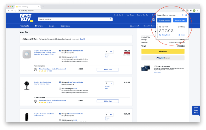Open Top Deals in the header
Viewport: 206px width, 130px height.
[130, 15]
